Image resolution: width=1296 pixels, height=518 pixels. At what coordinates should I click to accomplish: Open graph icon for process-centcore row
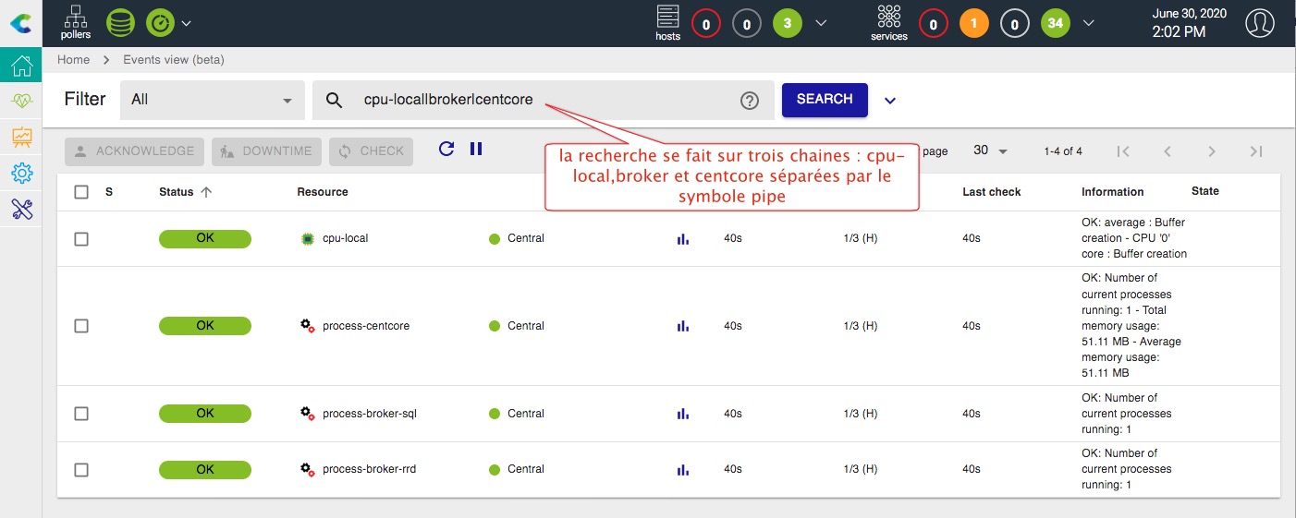click(683, 326)
